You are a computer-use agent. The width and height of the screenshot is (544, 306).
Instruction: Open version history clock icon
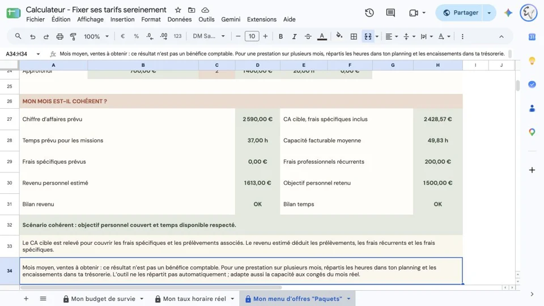(369, 13)
